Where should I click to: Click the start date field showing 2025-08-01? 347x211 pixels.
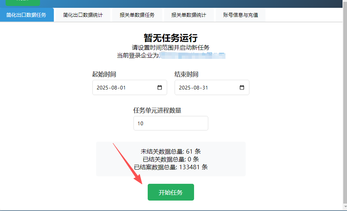point(123,88)
